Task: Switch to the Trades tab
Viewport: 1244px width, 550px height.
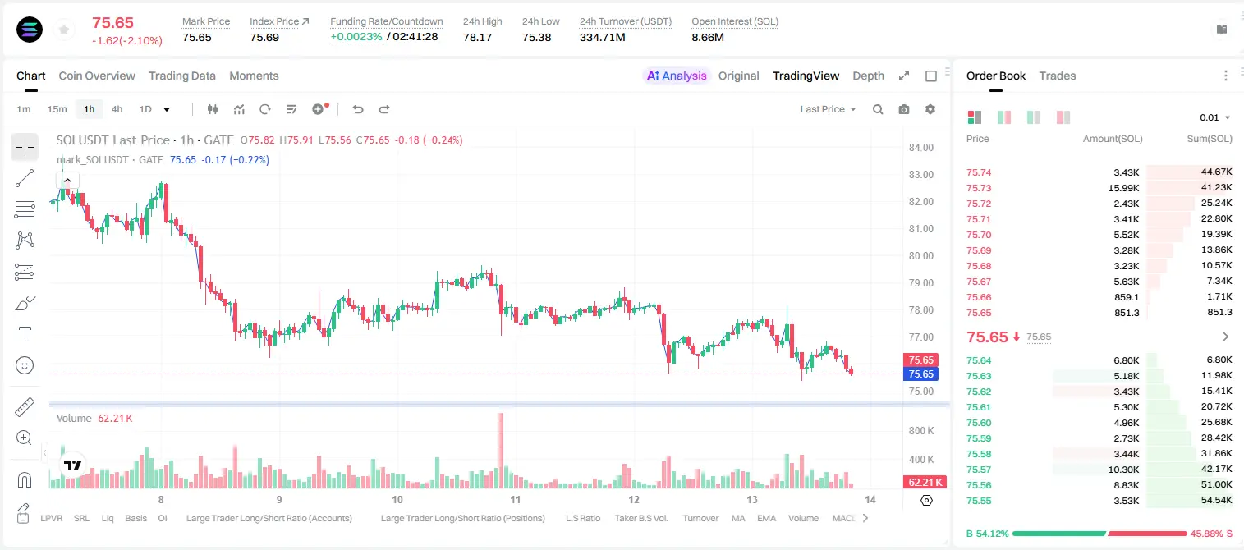Action: pyautogui.click(x=1058, y=76)
